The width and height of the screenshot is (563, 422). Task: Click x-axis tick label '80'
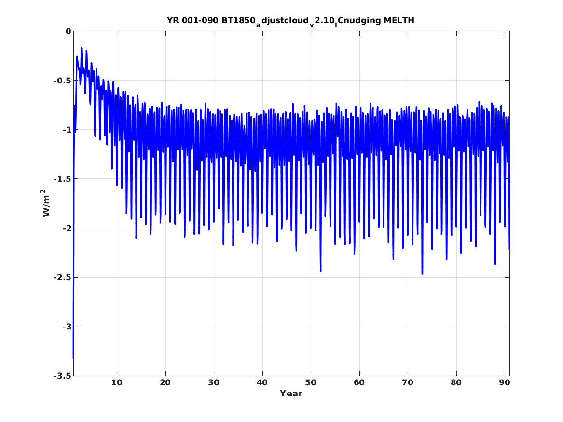456,383
